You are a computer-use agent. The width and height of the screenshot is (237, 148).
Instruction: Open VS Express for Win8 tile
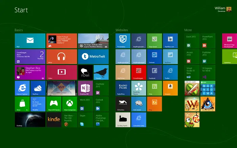tap(208, 72)
